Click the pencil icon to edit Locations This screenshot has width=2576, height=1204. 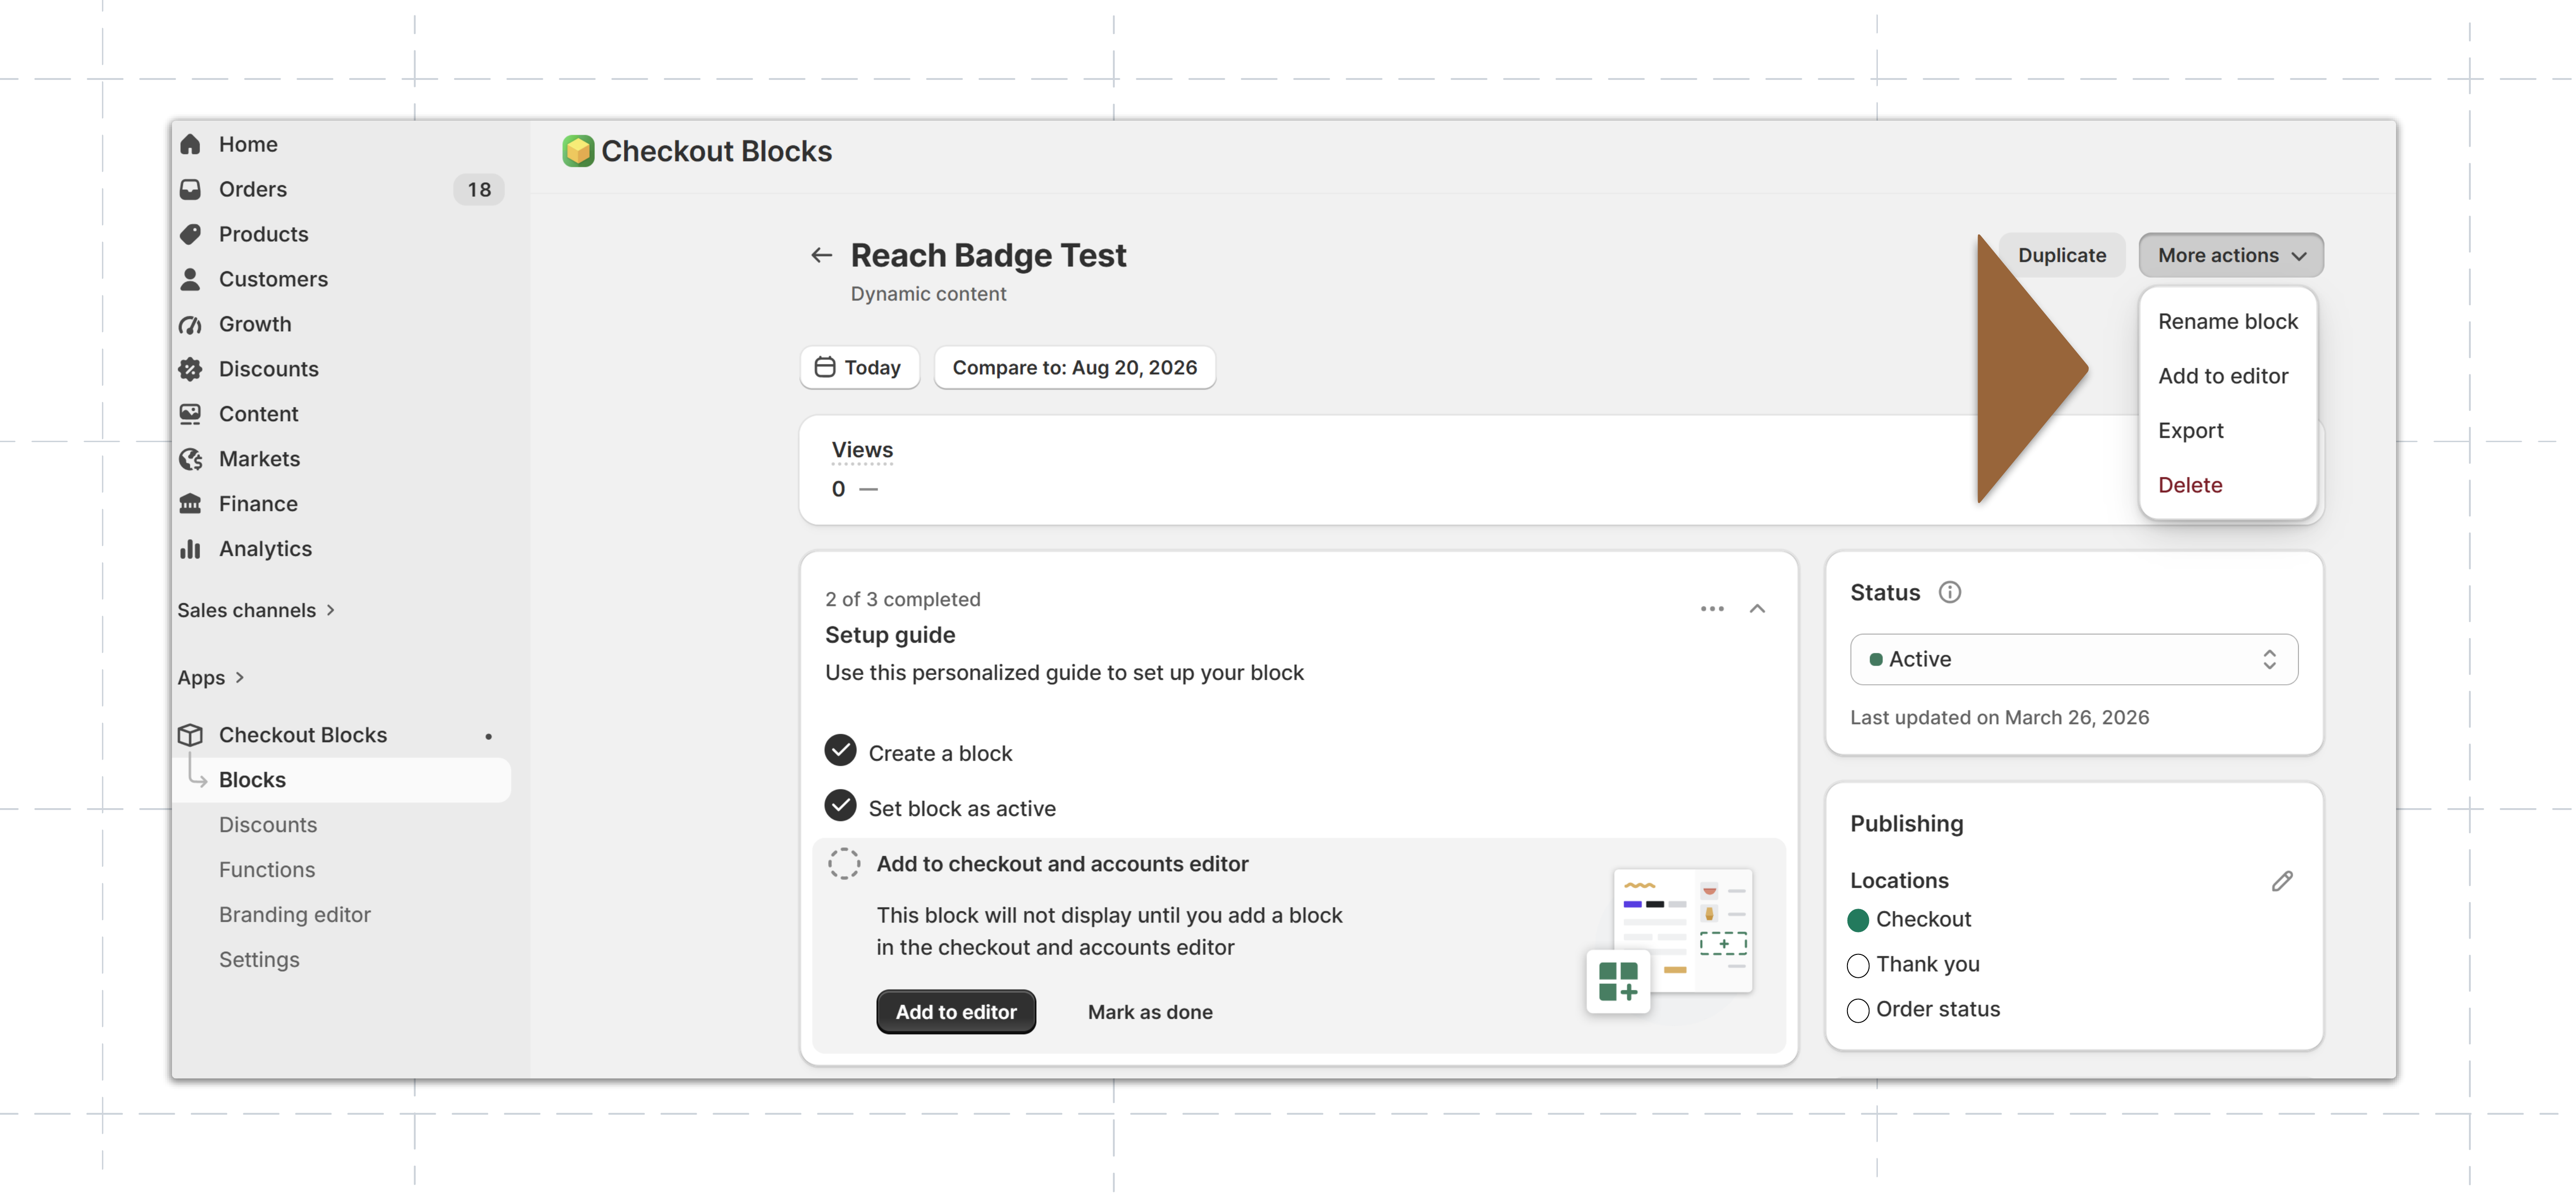pos(2282,881)
